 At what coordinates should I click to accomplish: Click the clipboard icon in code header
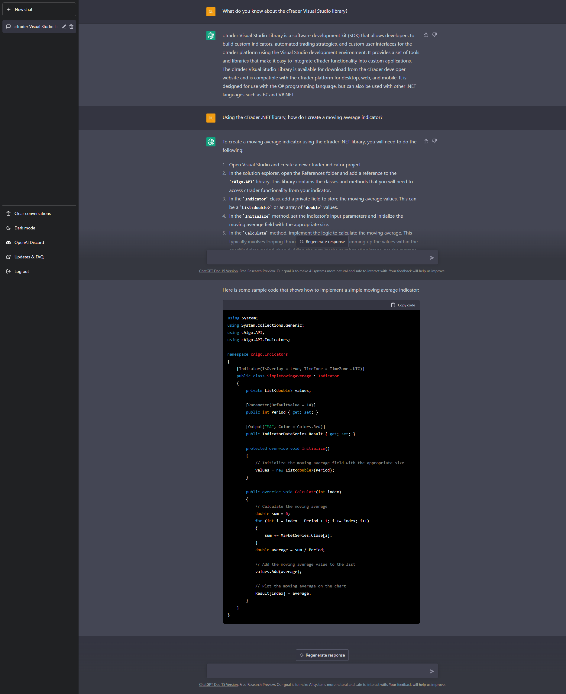point(393,305)
